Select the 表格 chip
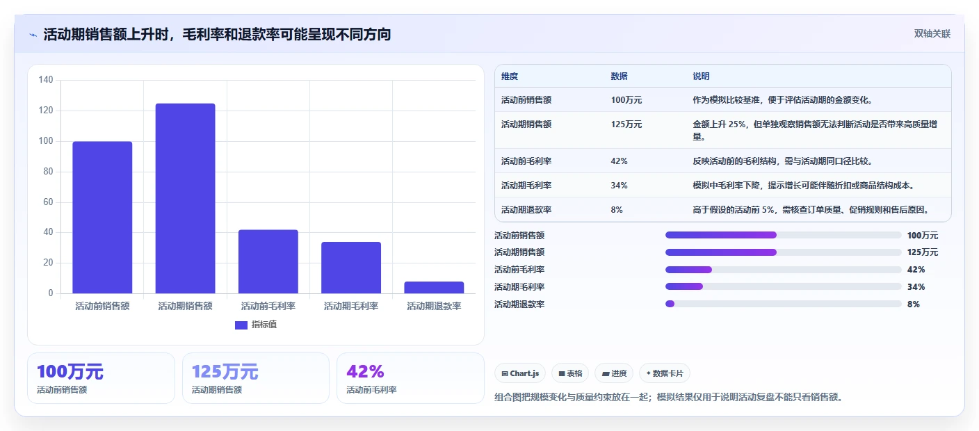 click(x=570, y=373)
